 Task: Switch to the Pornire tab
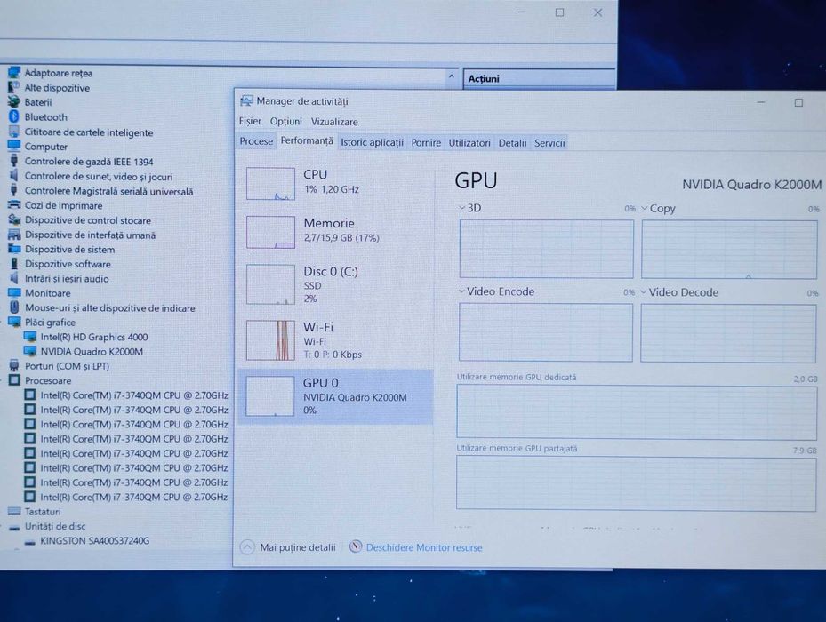(426, 143)
